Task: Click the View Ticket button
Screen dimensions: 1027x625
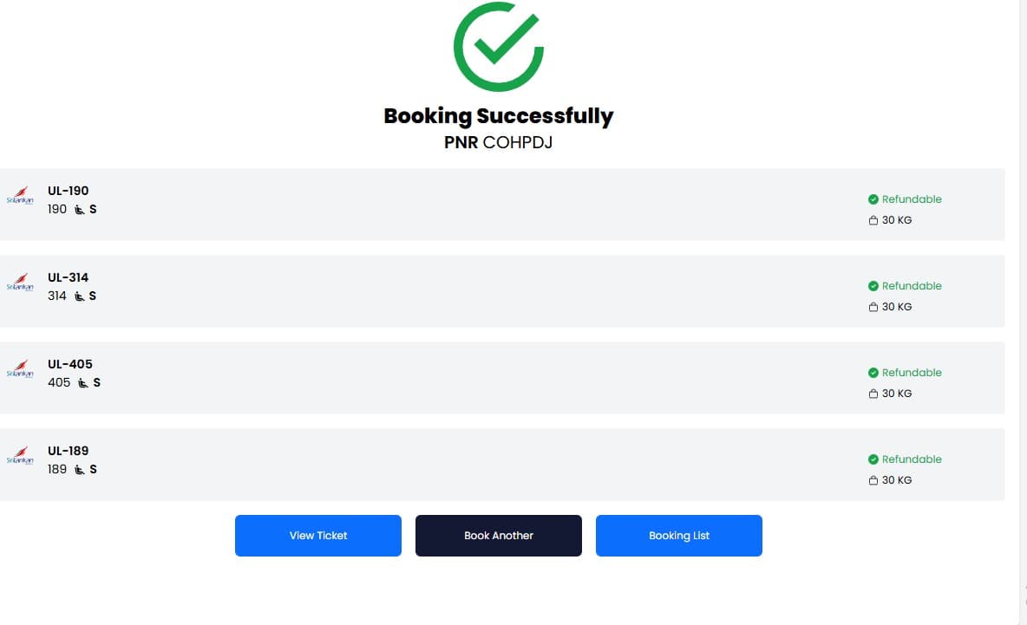Action: click(317, 535)
